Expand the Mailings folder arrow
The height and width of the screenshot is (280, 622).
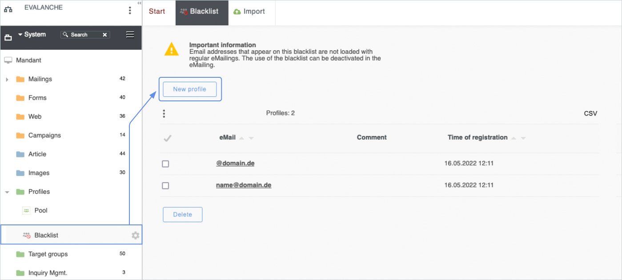coord(7,80)
